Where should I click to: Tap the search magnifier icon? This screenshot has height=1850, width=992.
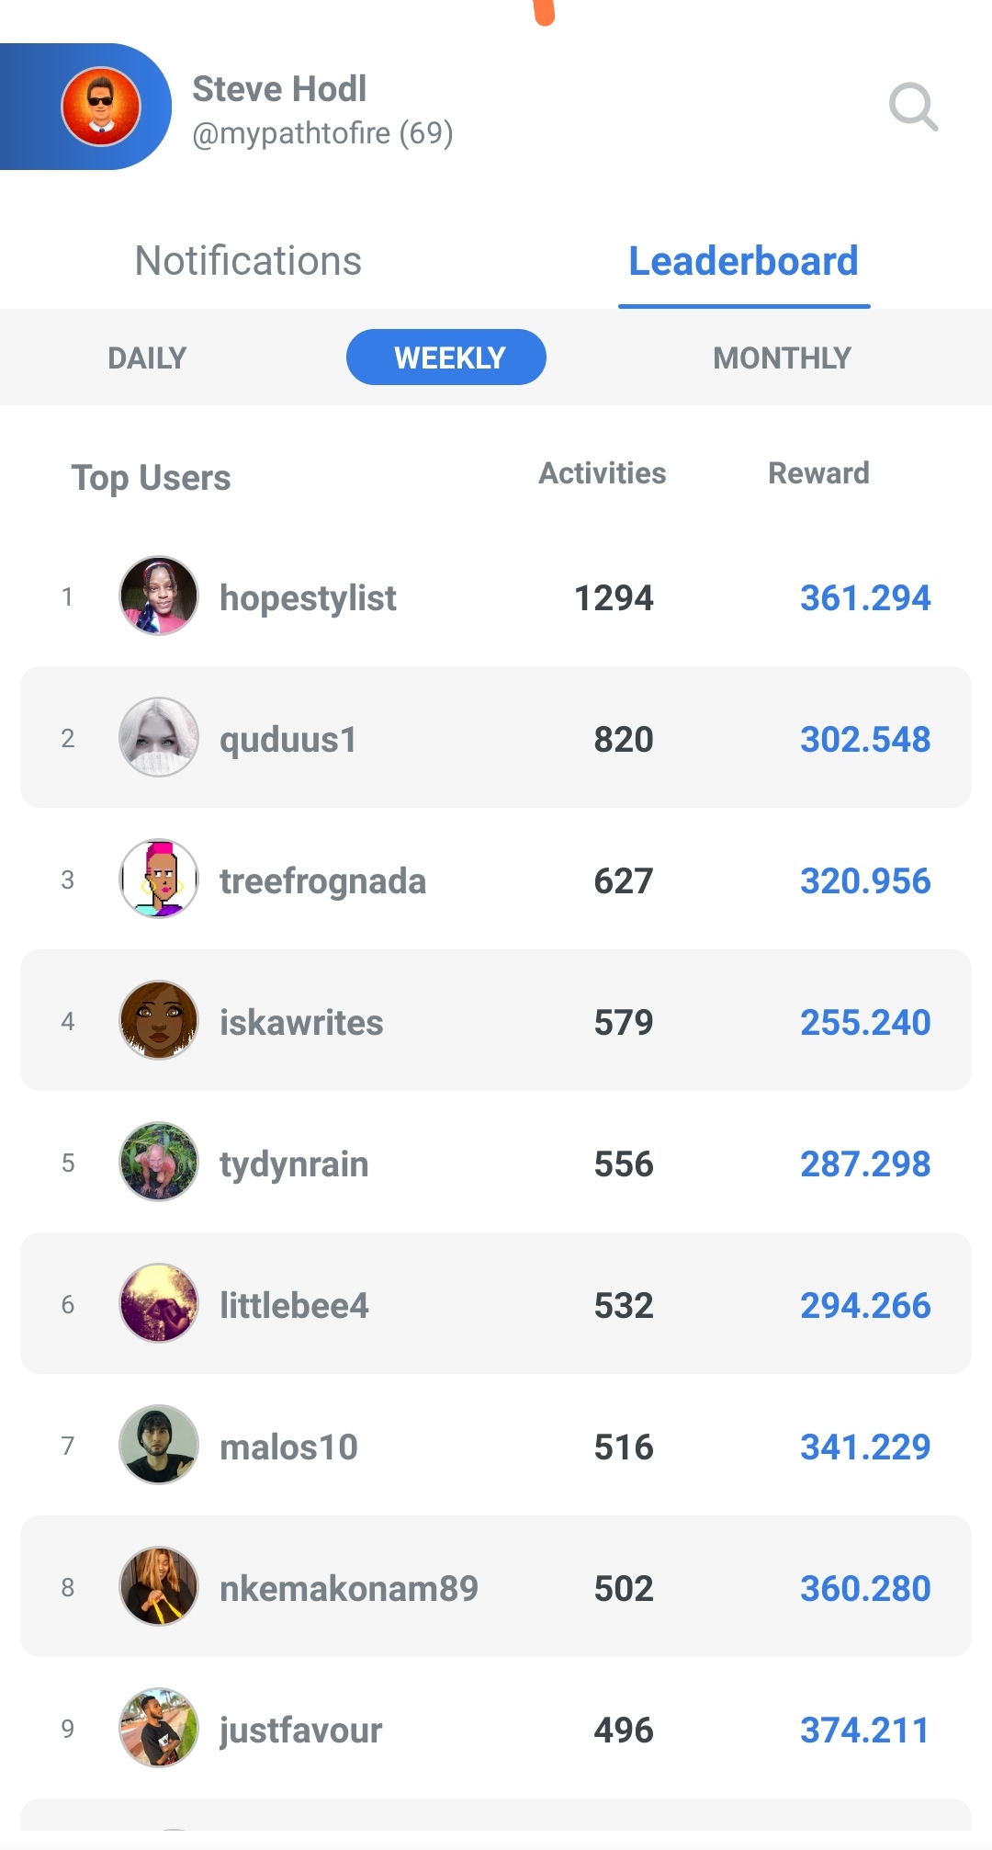pos(913,107)
